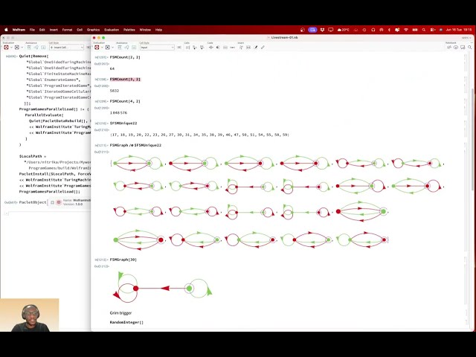Select the large FSMGraph[30] output graph

[x=162, y=287]
